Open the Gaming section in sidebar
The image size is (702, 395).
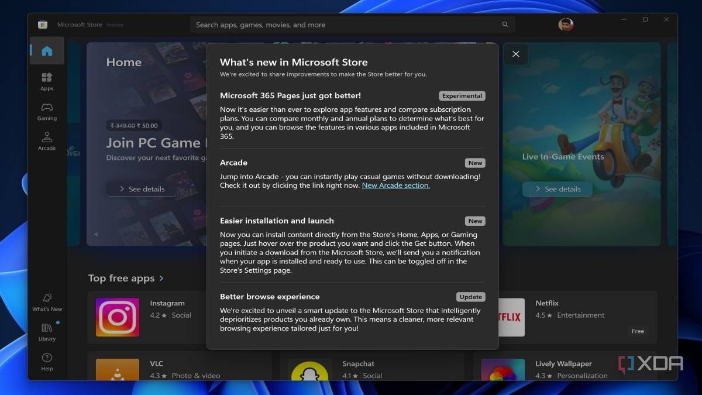[47, 111]
